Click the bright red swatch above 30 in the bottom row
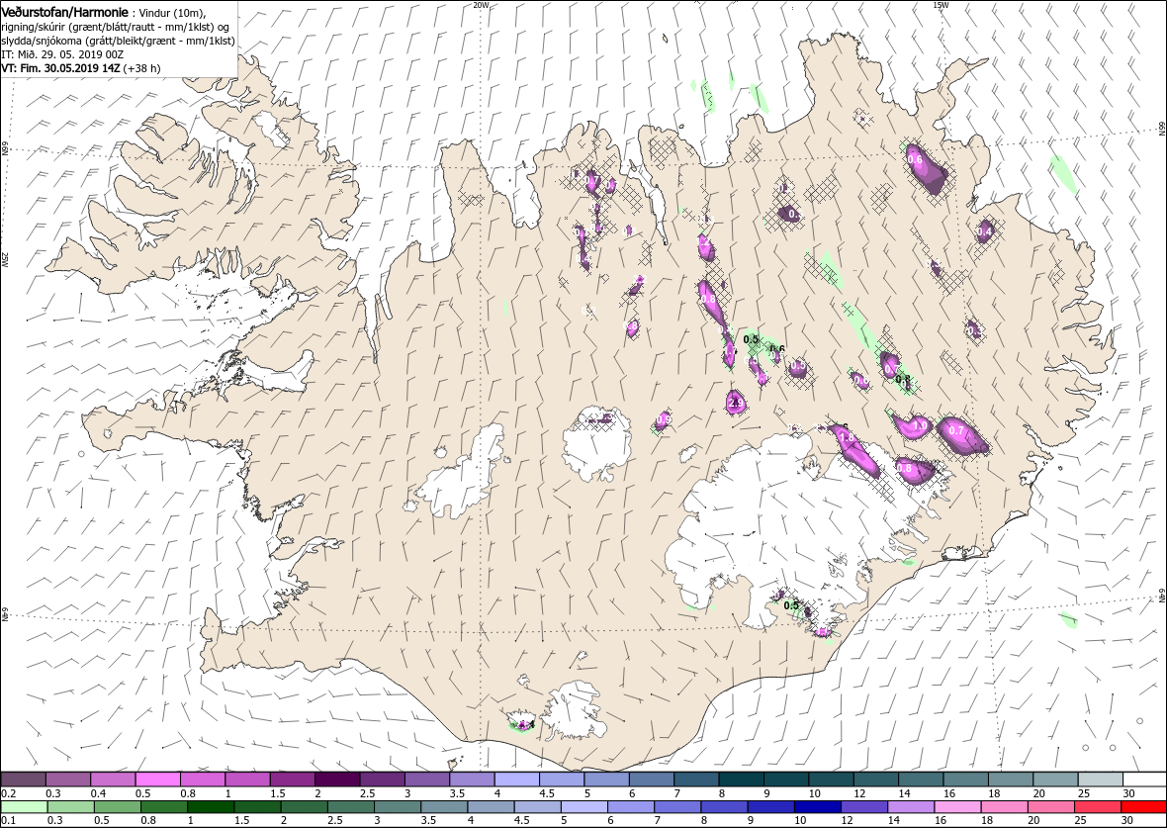The height and width of the screenshot is (828, 1167). tap(1144, 807)
